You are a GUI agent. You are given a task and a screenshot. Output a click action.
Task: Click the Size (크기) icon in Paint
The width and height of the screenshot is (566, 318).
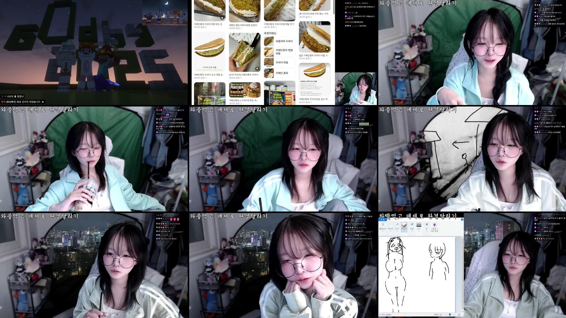419,224
